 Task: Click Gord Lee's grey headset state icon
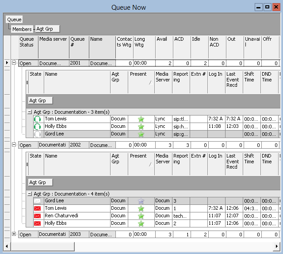point(38,134)
